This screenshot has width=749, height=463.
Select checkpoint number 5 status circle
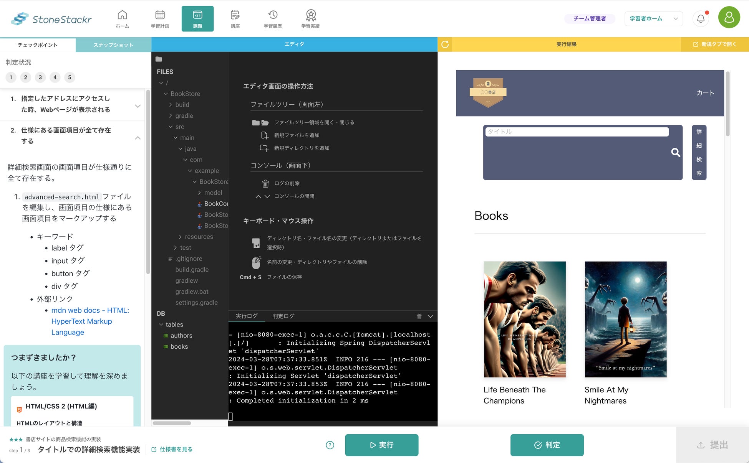(x=70, y=77)
